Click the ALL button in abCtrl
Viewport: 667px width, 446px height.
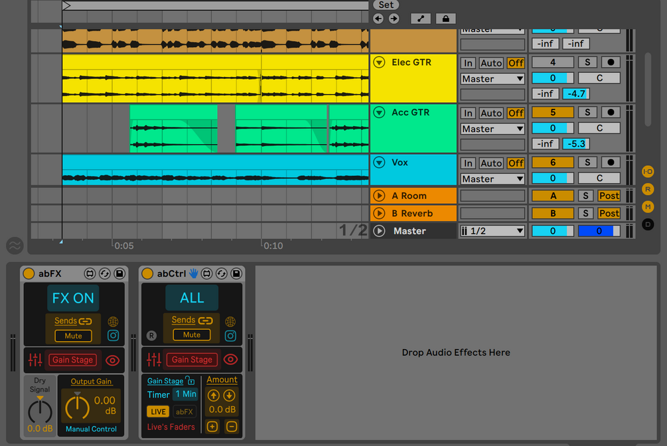pyautogui.click(x=192, y=298)
